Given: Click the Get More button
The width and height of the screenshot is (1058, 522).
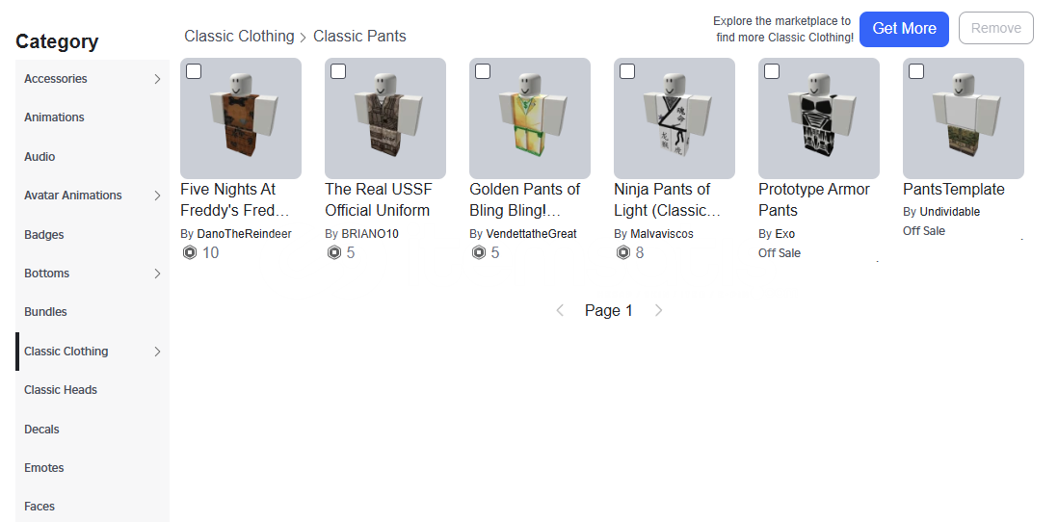Looking at the screenshot, I should tap(904, 29).
